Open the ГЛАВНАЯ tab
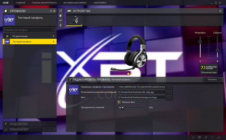 (x=21, y=3)
